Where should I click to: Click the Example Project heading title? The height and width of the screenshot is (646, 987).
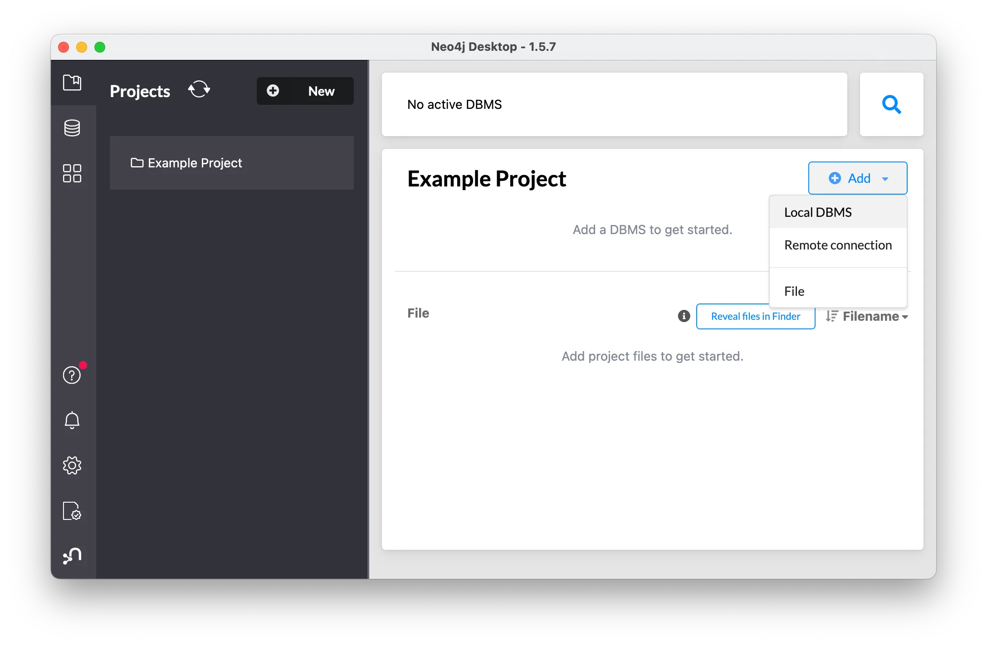487,179
